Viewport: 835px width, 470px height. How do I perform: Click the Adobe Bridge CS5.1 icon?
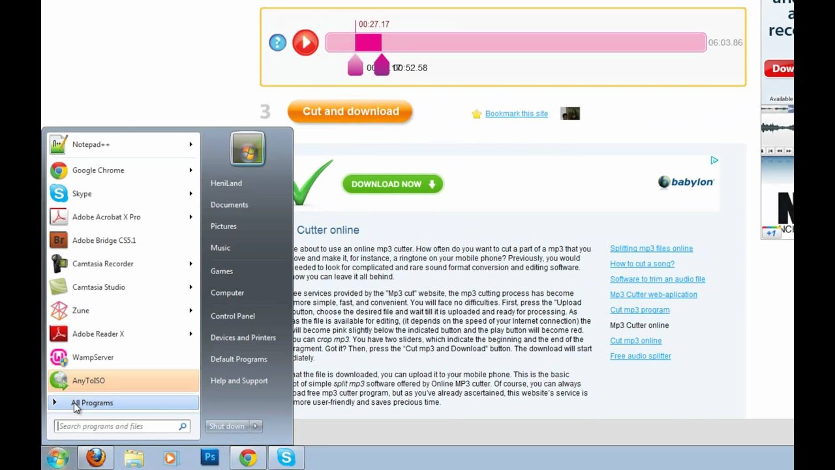[x=59, y=240]
